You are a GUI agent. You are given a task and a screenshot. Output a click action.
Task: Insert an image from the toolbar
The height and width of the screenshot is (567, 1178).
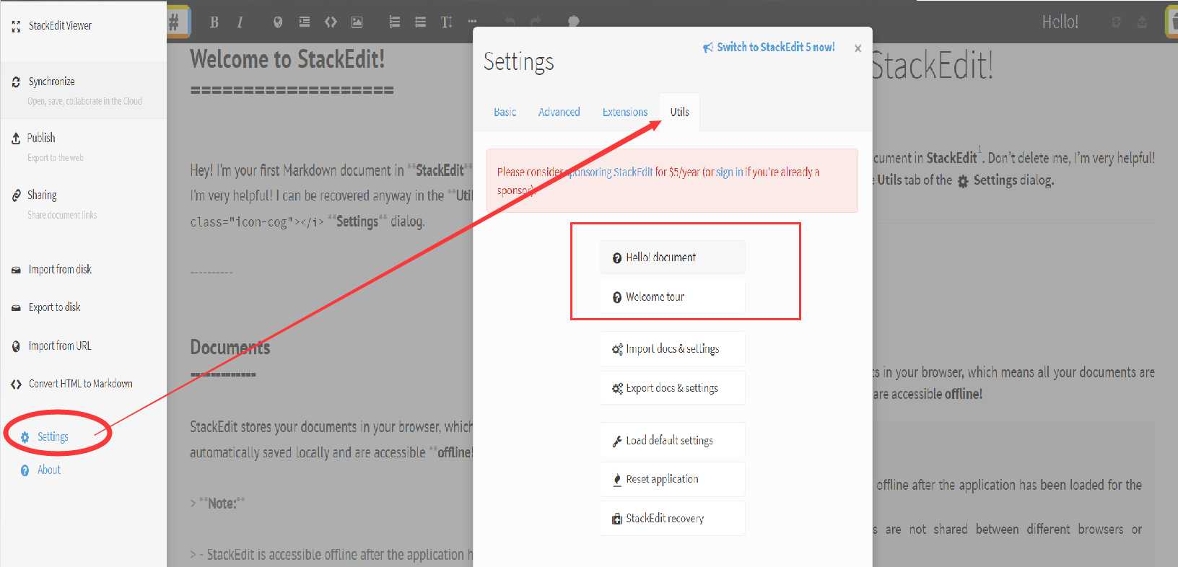pyautogui.click(x=357, y=22)
